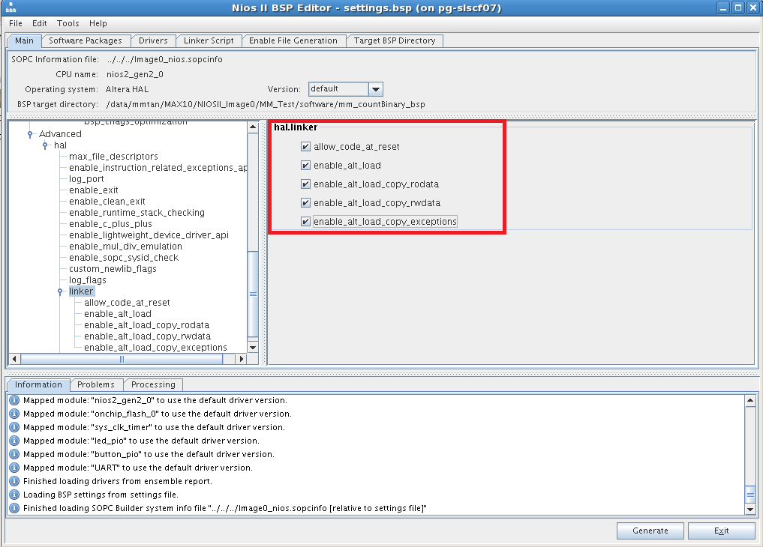Viewport: 763px width, 547px height.
Task: Click info icon beside 'Finished loading SOPC Builder system info file'
Action: pos(14,508)
